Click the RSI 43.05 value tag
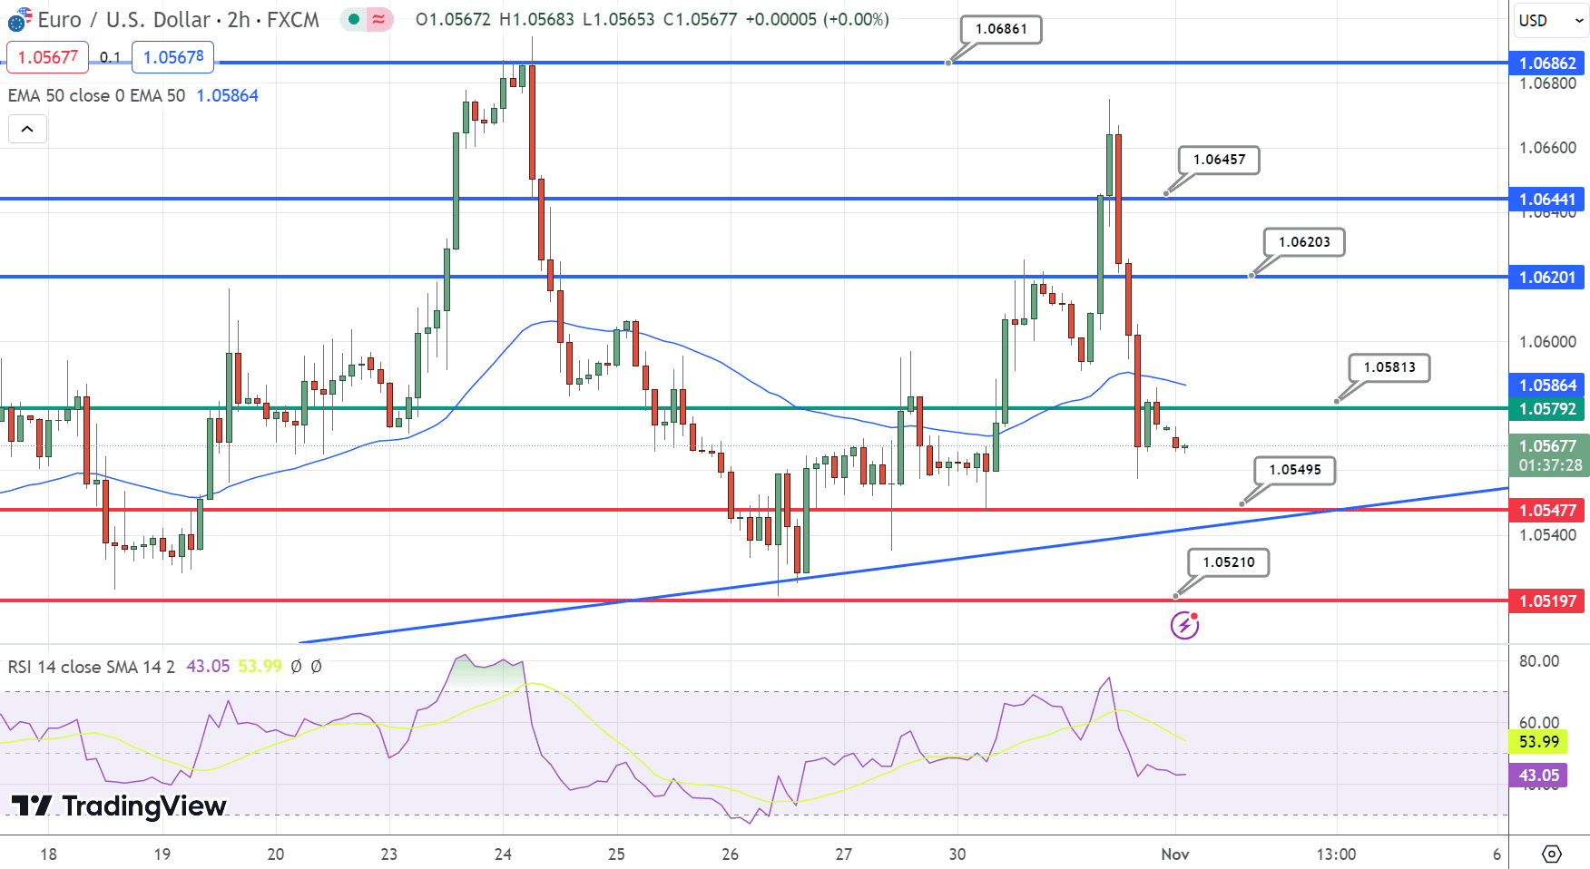 [1538, 776]
